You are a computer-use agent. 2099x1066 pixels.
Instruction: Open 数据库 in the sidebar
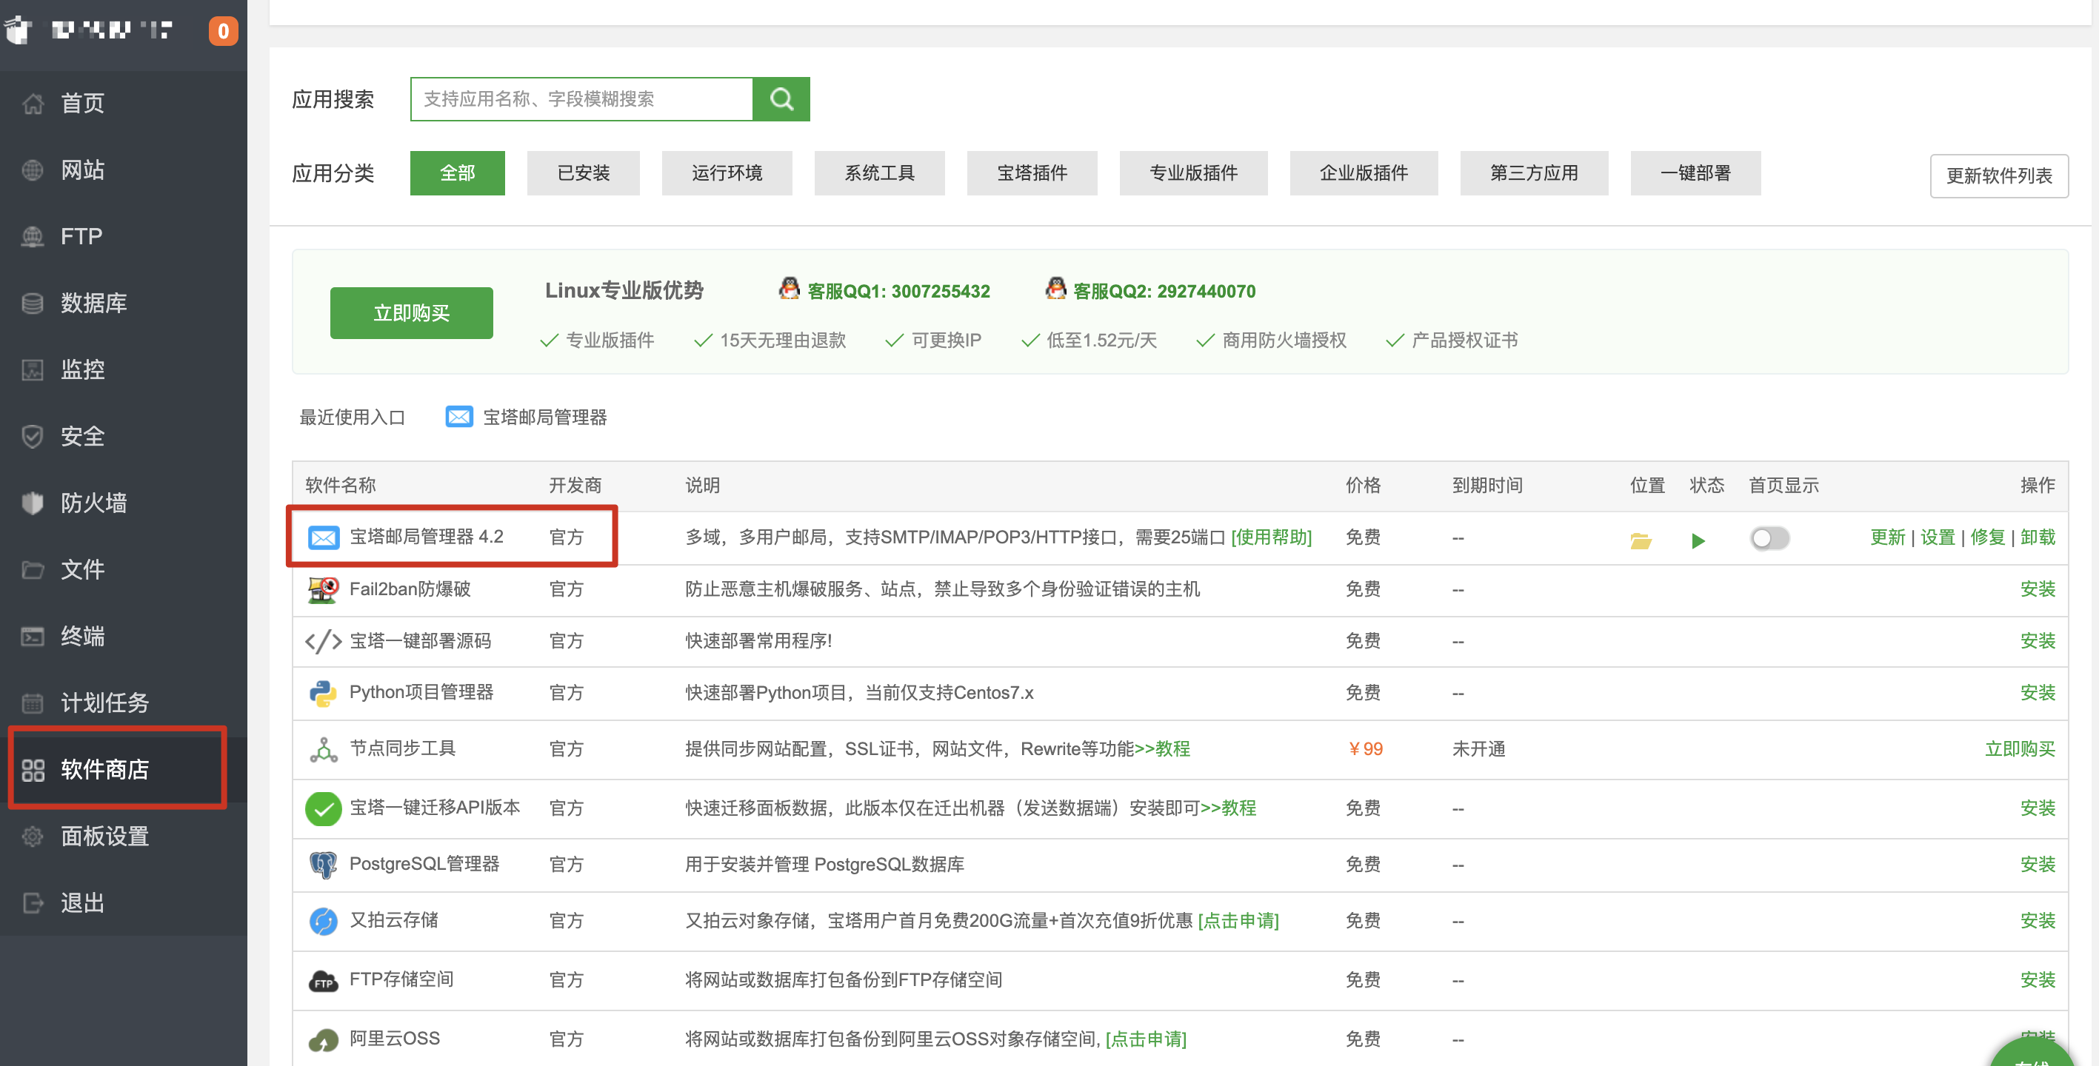(124, 303)
